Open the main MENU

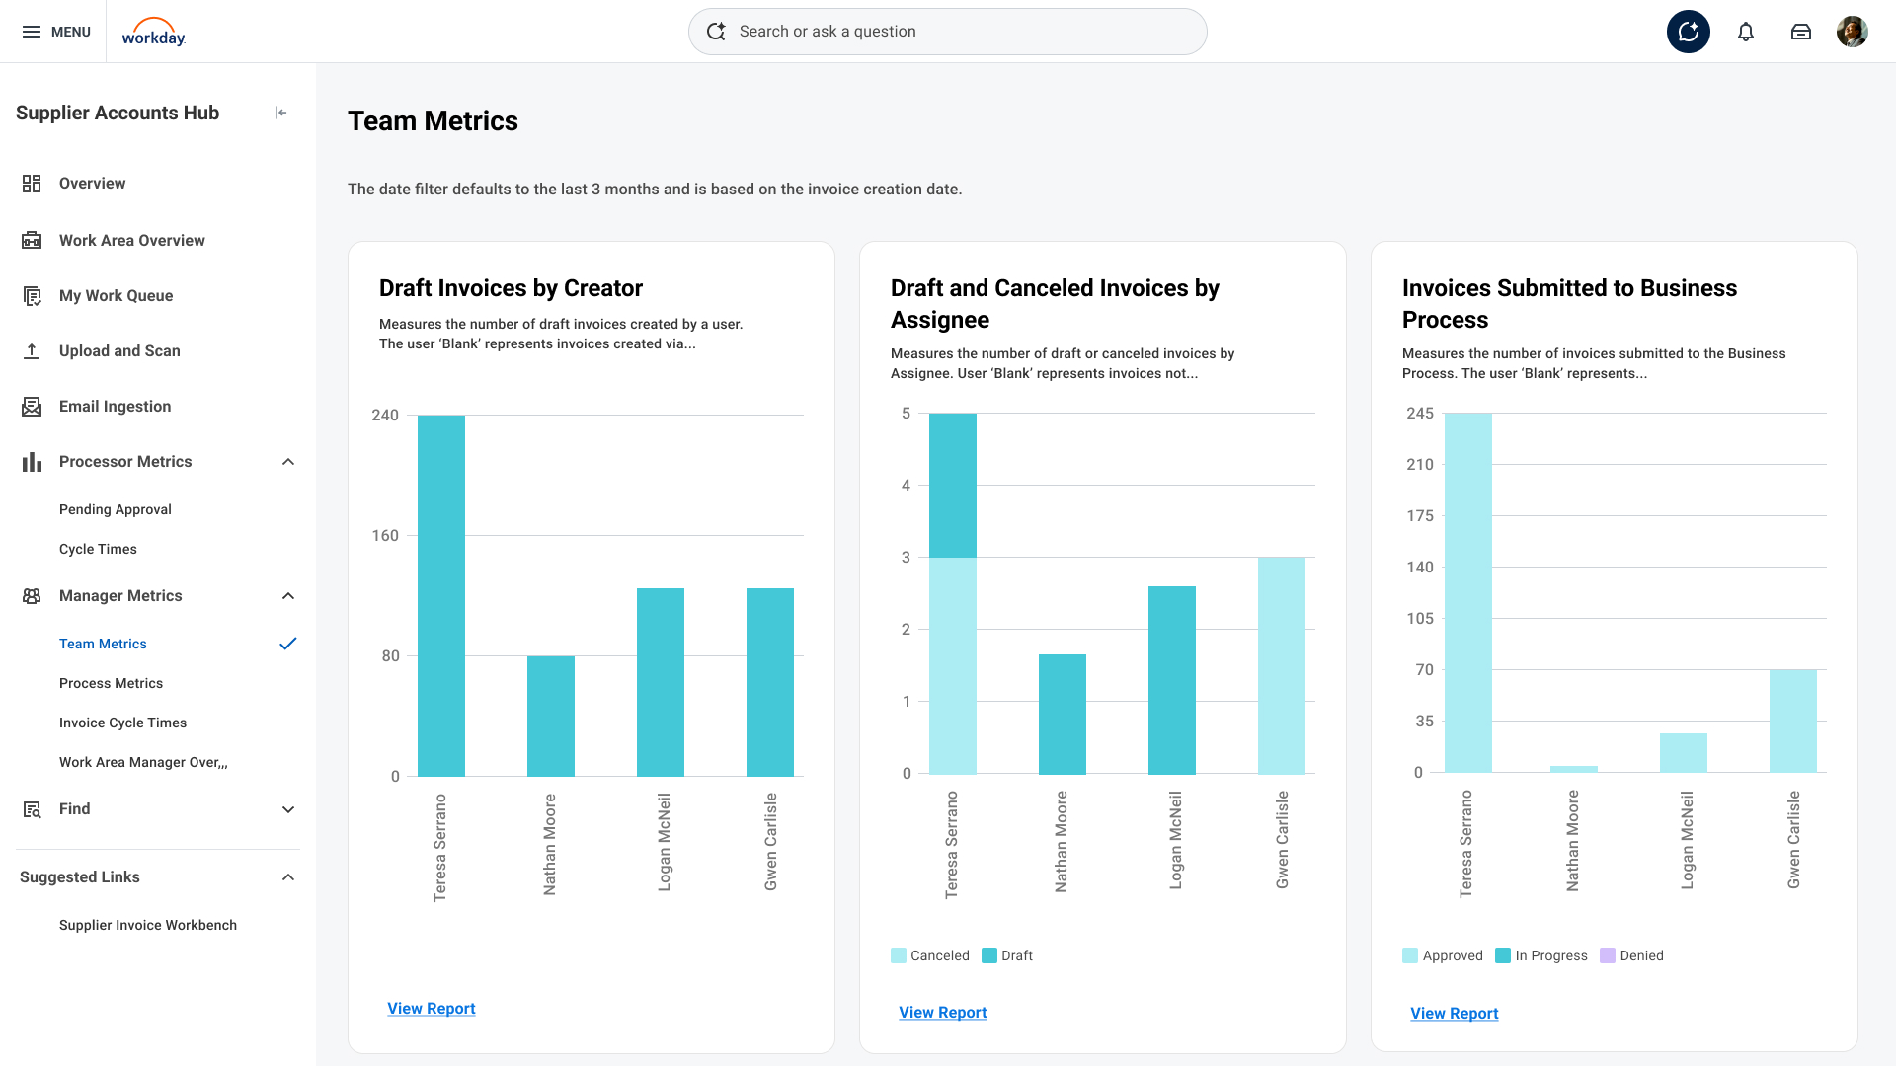[56, 32]
